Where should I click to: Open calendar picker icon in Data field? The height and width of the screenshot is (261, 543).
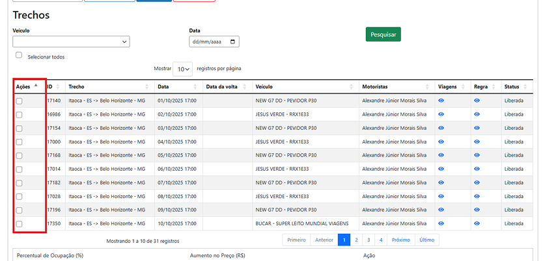[233, 42]
